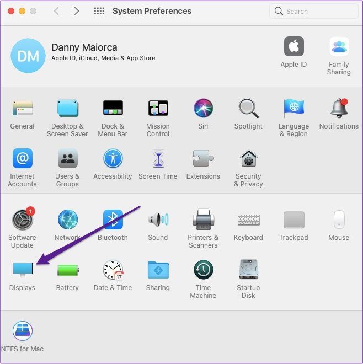Open the General preferences pane
The width and height of the screenshot is (363, 364).
22,108
